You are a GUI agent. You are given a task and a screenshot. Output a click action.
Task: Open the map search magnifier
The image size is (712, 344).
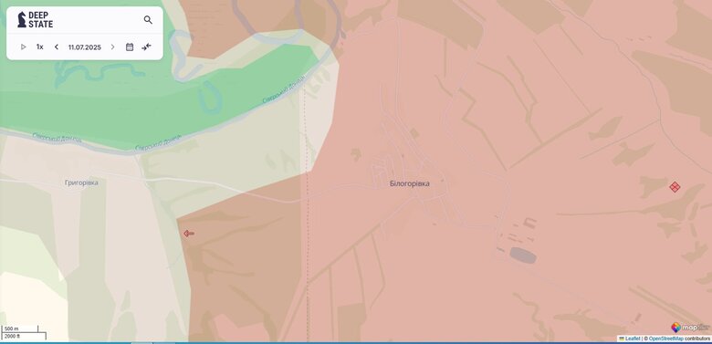click(x=148, y=20)
